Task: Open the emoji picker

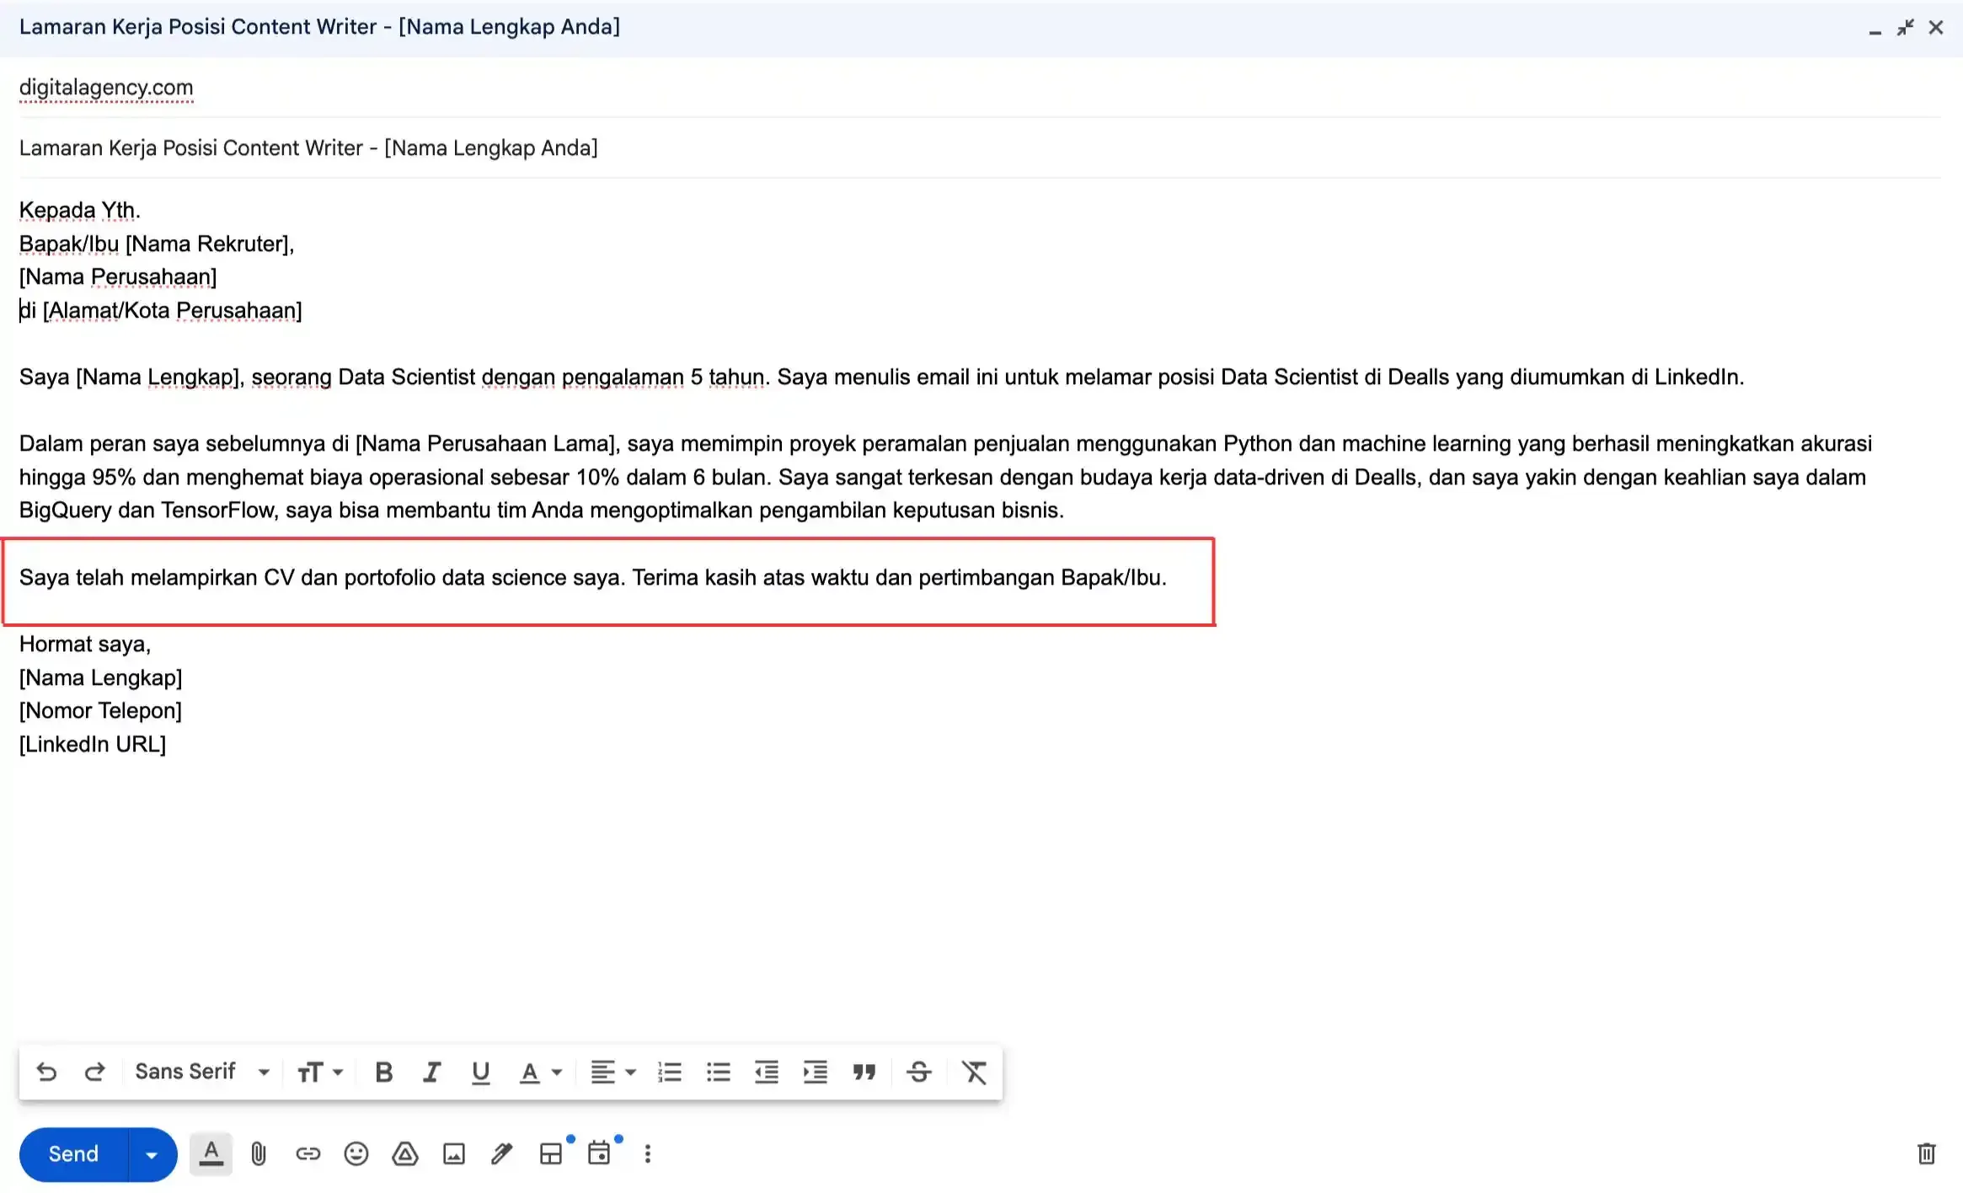Action: click(x=356, y=1153)
